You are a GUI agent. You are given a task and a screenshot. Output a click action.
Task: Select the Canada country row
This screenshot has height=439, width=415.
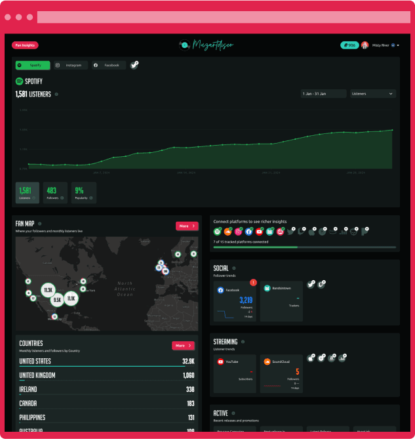[107, 404]
